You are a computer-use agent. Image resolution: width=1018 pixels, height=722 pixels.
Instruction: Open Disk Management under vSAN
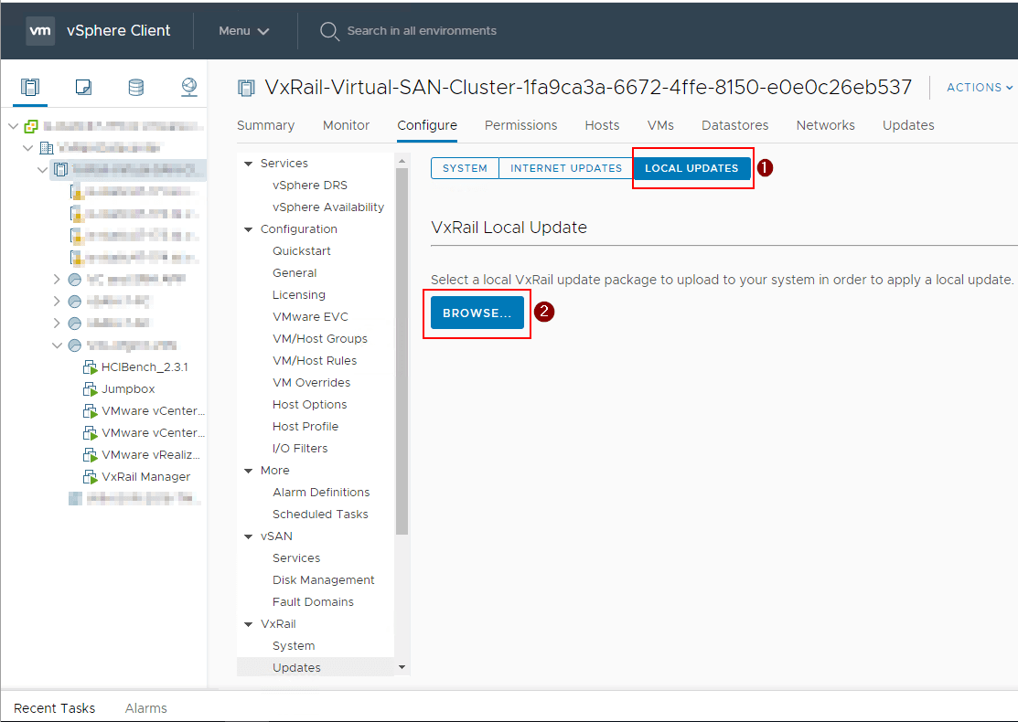click(x=323, y=580)
